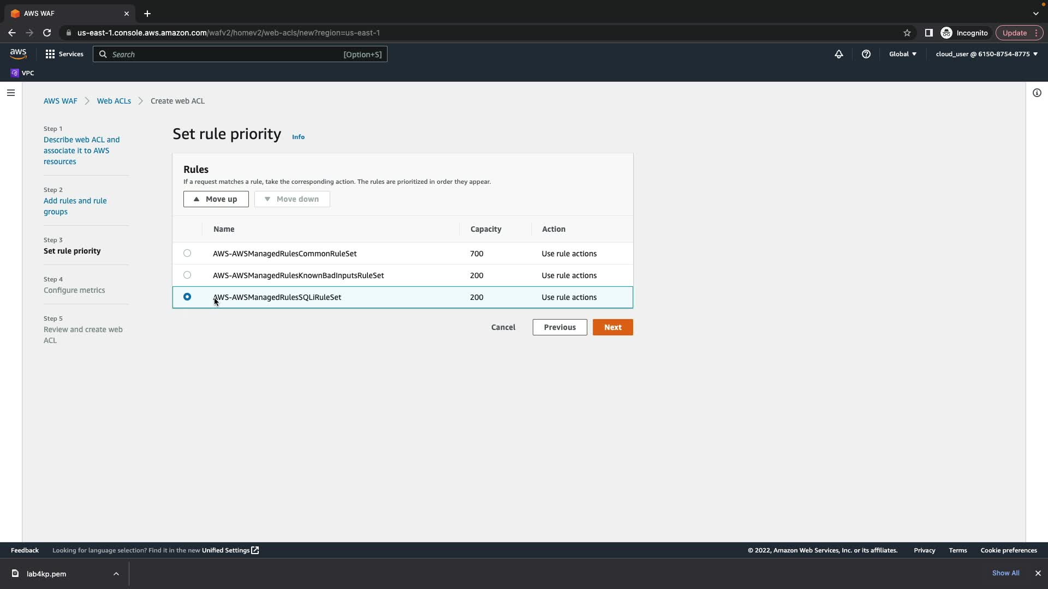Open the info panel icon at right
Viewport: 1048px width, 589px height.
pos(1037,93)
